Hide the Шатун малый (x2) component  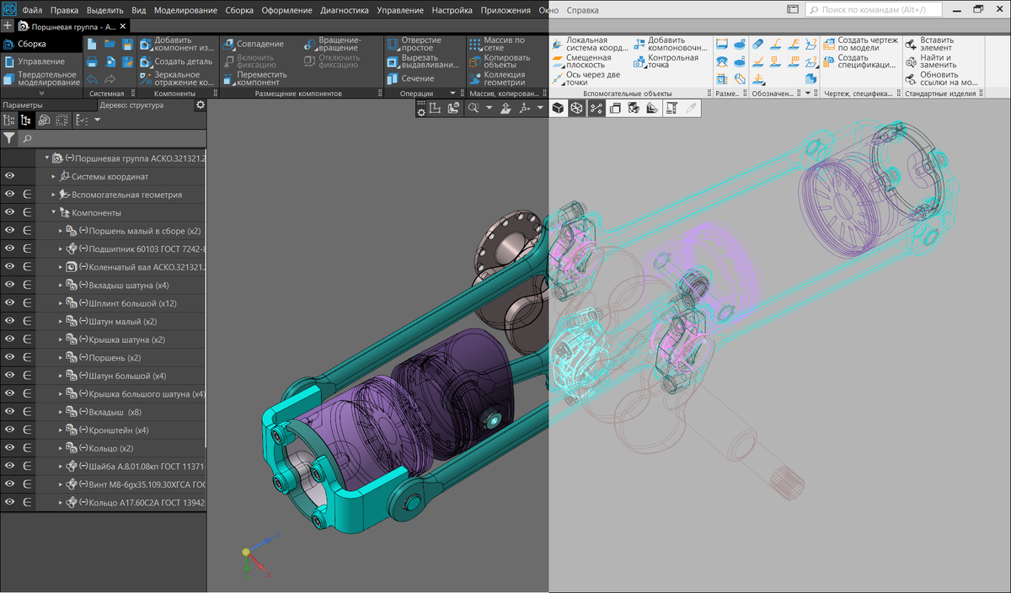(x=9, y=321)
